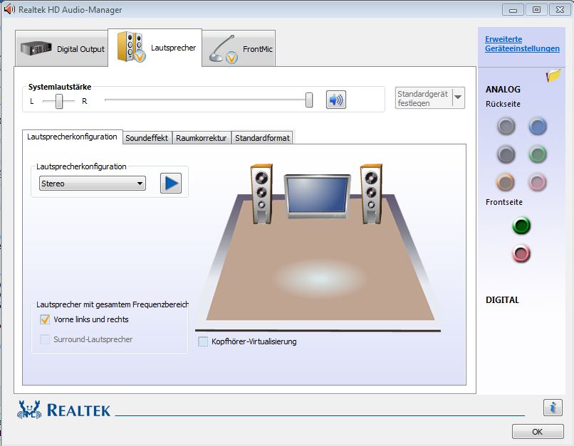Open the Realtek info button
574x446 pixels.
[553, 407]
